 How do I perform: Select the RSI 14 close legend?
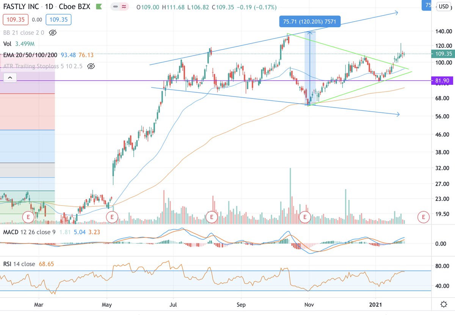(21, 264)
